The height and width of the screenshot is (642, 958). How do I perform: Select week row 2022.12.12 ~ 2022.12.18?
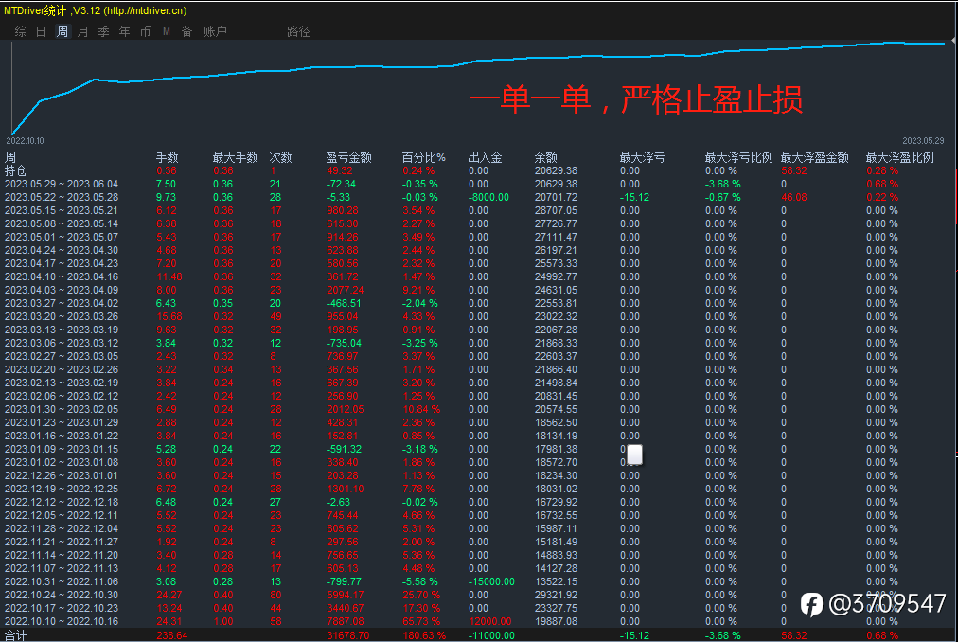tap(479, 502)
